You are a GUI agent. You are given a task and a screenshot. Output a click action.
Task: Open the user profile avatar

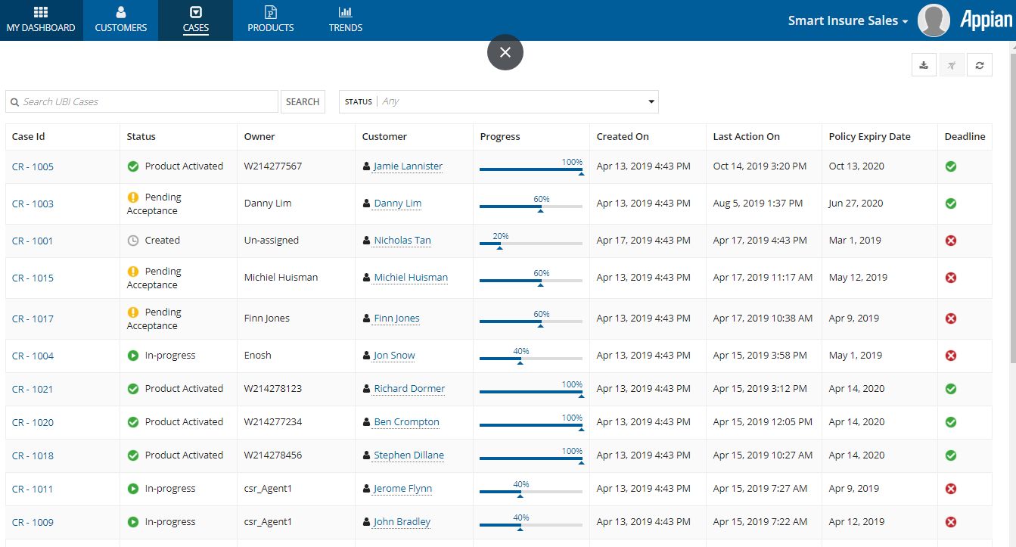tap(934, 20)
